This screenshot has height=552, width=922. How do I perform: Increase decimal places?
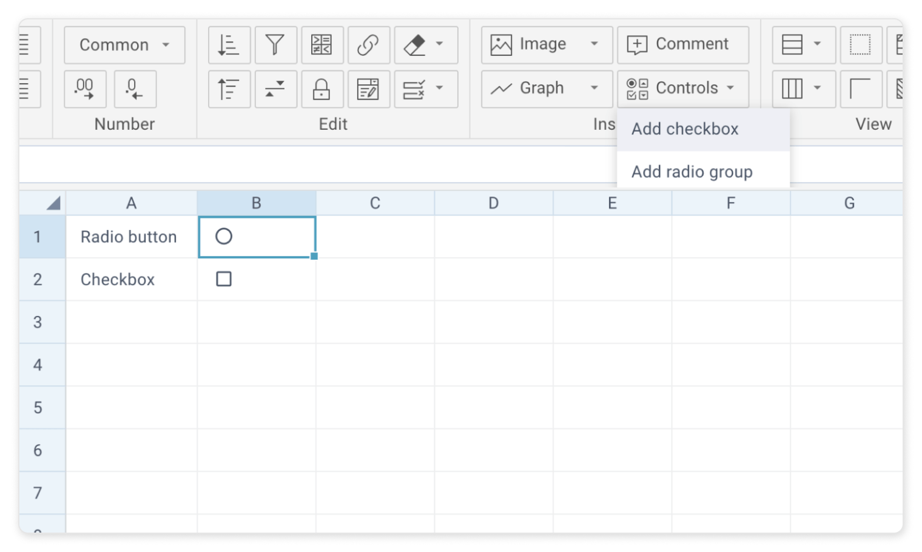point(86,89)
